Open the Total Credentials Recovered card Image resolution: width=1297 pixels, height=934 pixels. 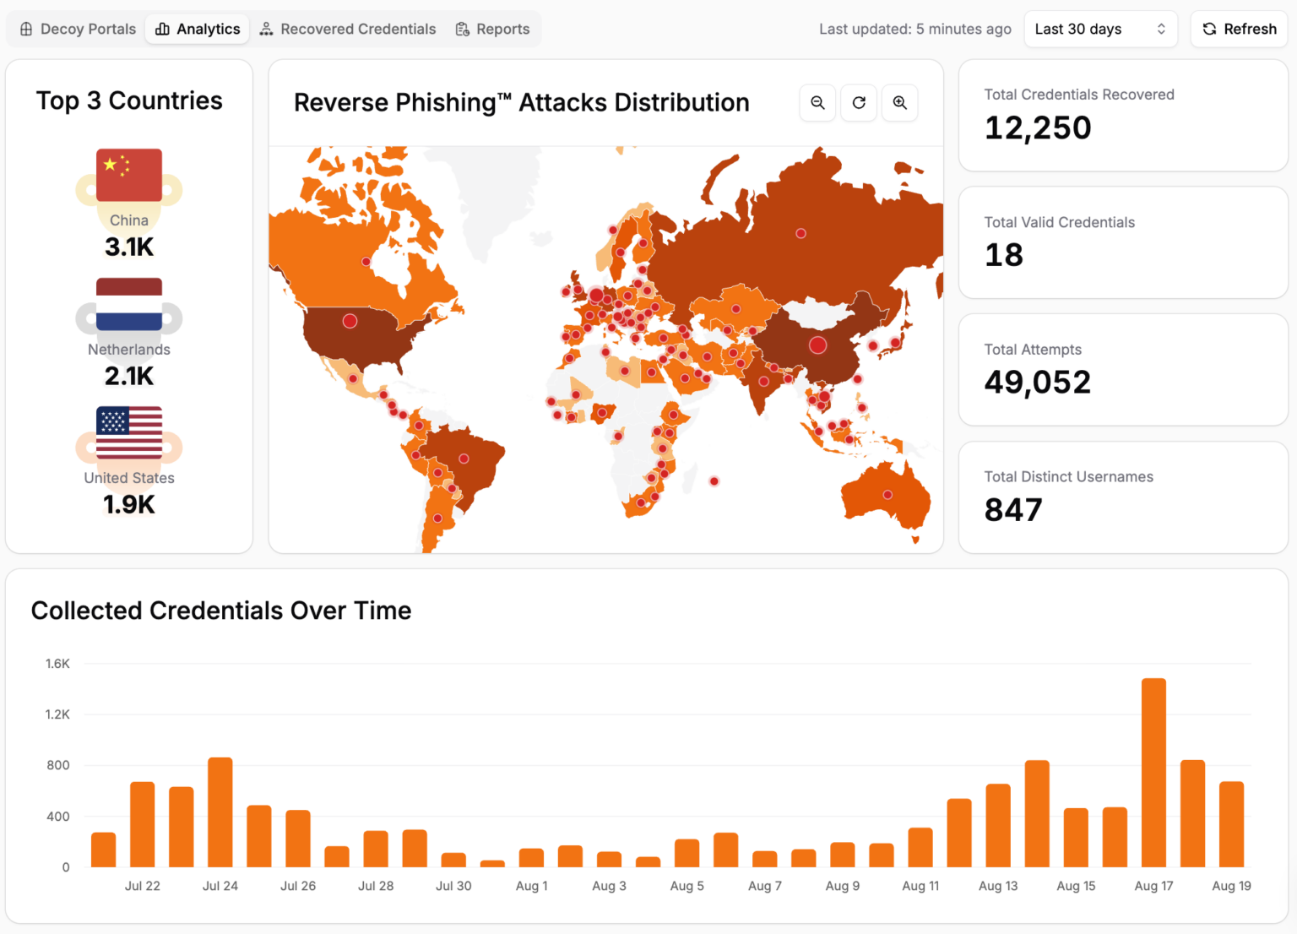click(x=1123, y=116)
